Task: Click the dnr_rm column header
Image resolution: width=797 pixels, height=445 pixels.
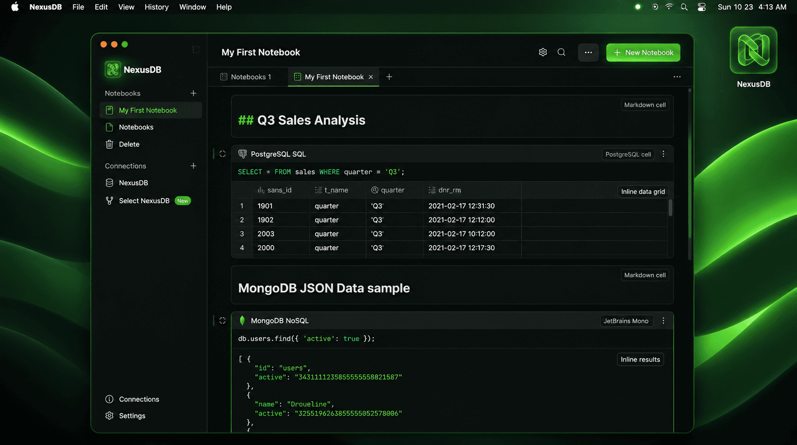Action: (472, 190)
